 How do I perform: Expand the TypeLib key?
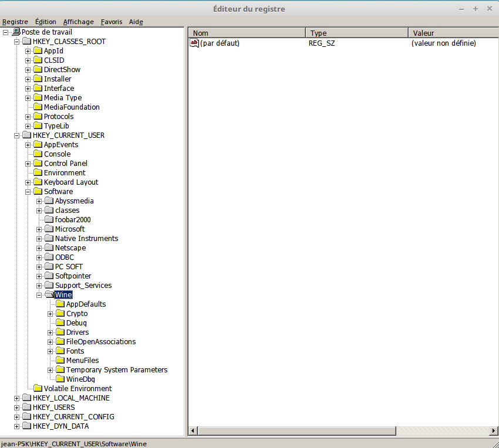pos(28,126)
